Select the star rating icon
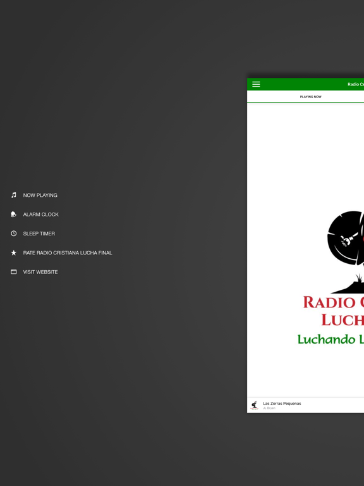This screenshot has width=364, height=486. click(14, 252)
